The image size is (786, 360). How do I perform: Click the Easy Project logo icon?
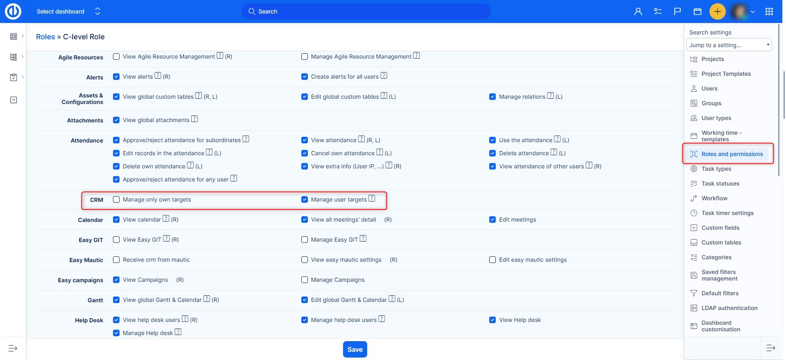pyautogui.click(x=13, y=11)
